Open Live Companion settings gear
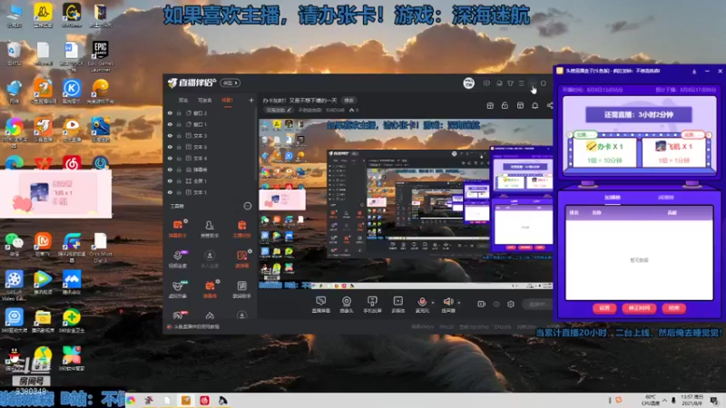The height and width of the screenshot is (408, 726). [511, 304]
